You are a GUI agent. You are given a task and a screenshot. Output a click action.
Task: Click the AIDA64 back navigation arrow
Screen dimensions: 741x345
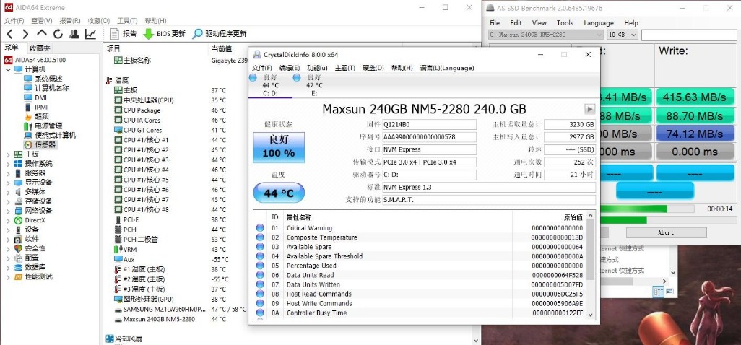pos(9,34)
